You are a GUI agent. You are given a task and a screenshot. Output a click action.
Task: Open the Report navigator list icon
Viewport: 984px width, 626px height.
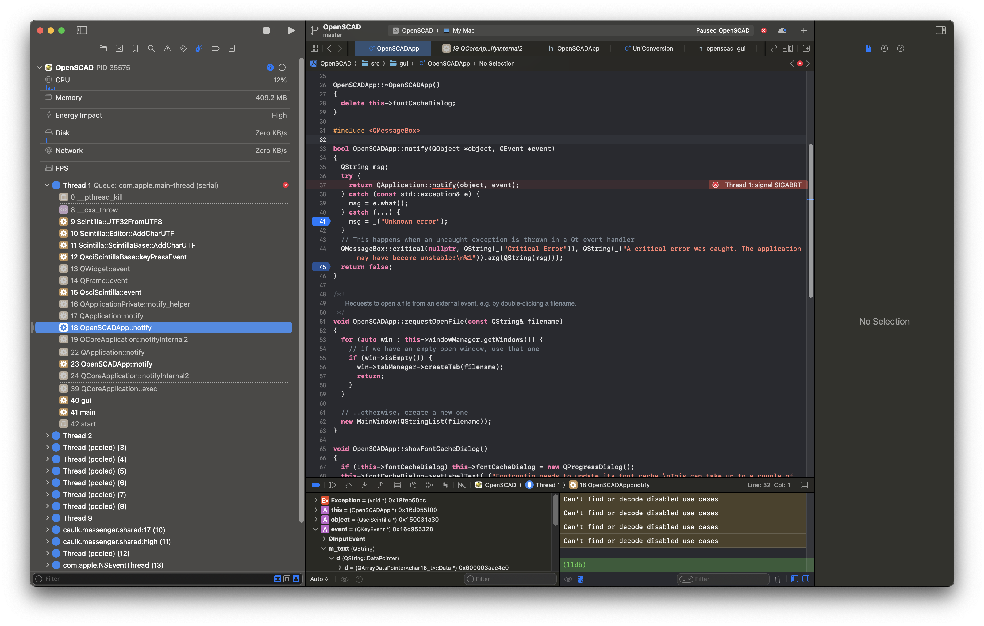231,49
